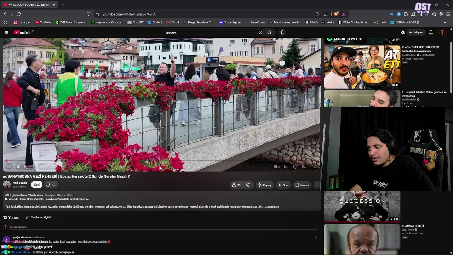Viewport: 453px width, 255px height.
Task: Mute the video using the speaker icon
Action: click(18, 166)
